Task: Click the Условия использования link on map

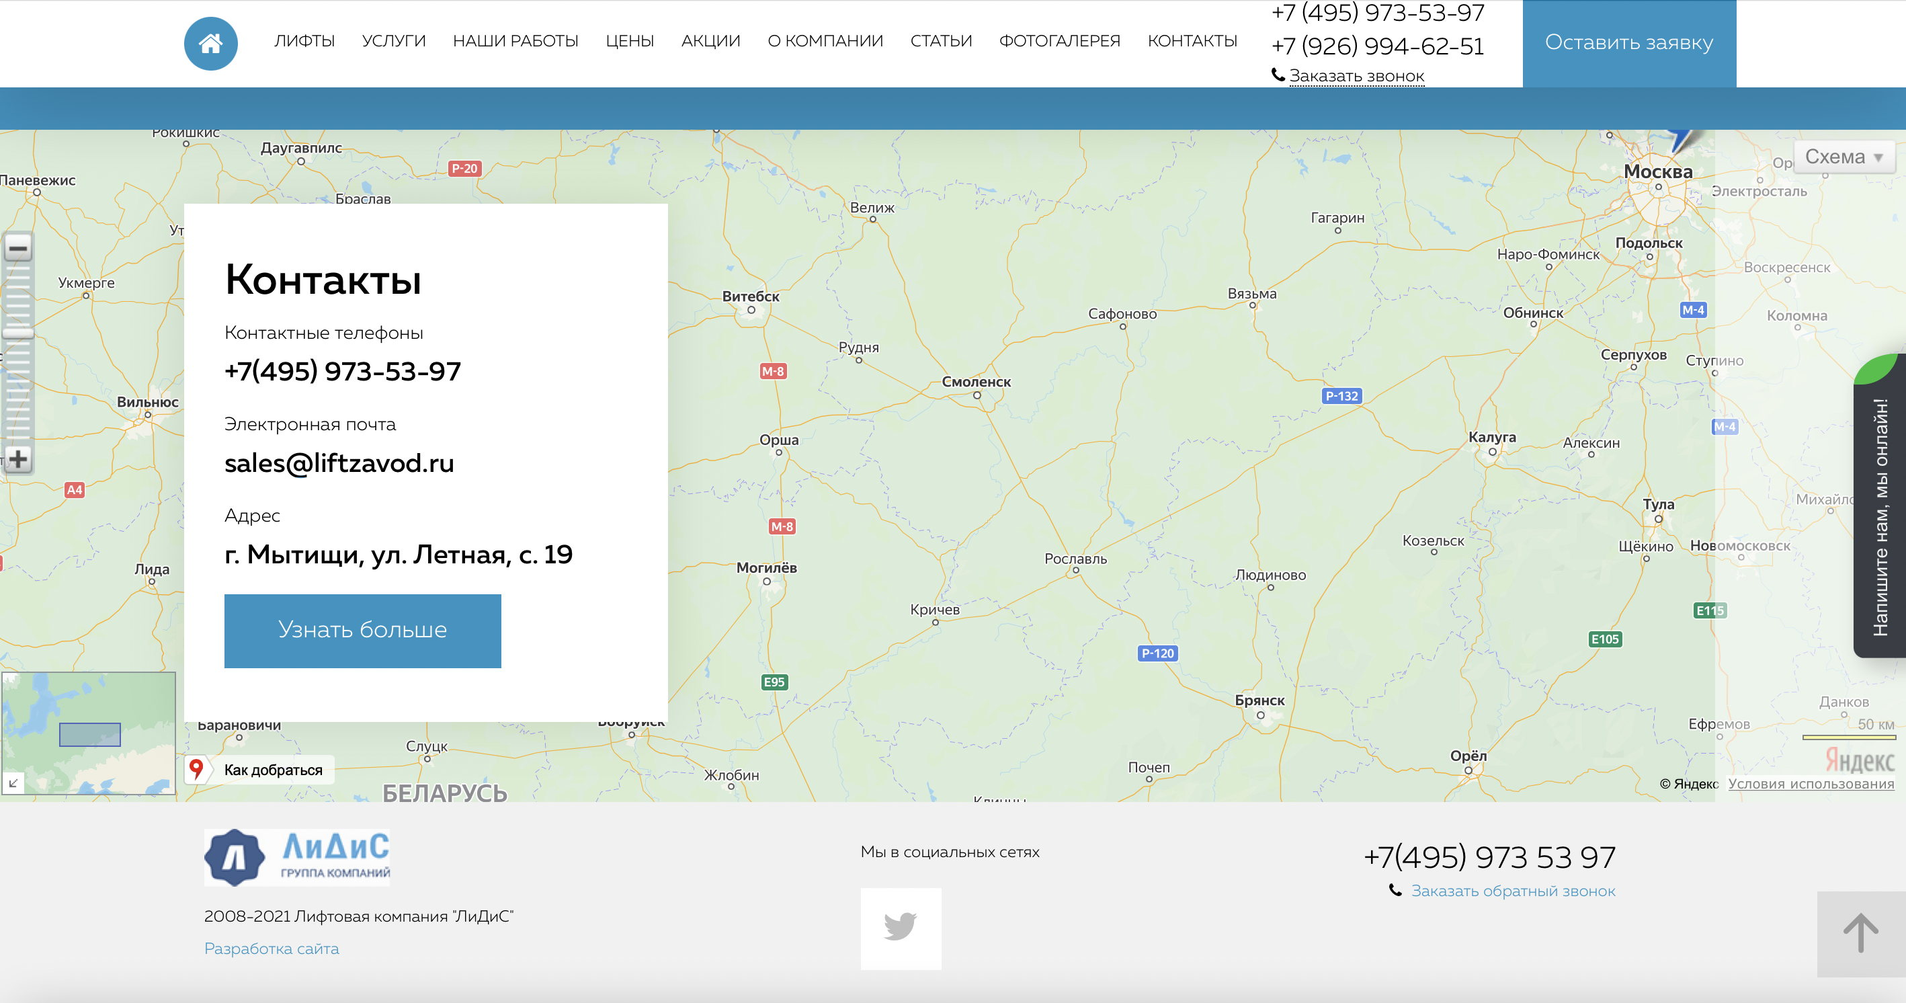Action: 1811,784
